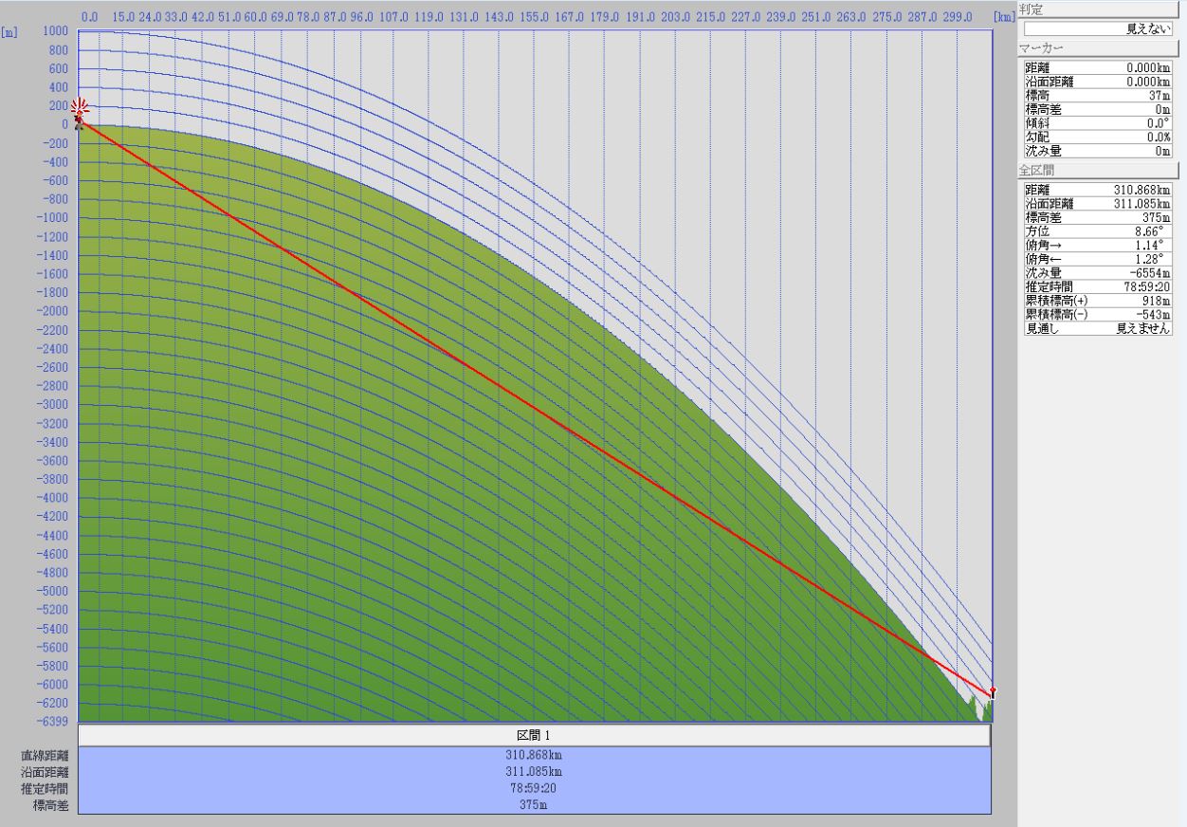Click the [km] distance axis unit label

(x=1004, y=16)
